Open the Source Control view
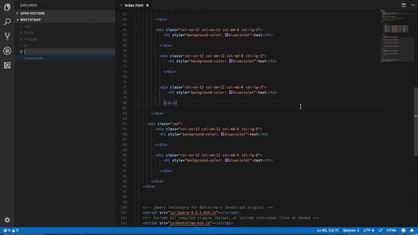 point(7,36)
